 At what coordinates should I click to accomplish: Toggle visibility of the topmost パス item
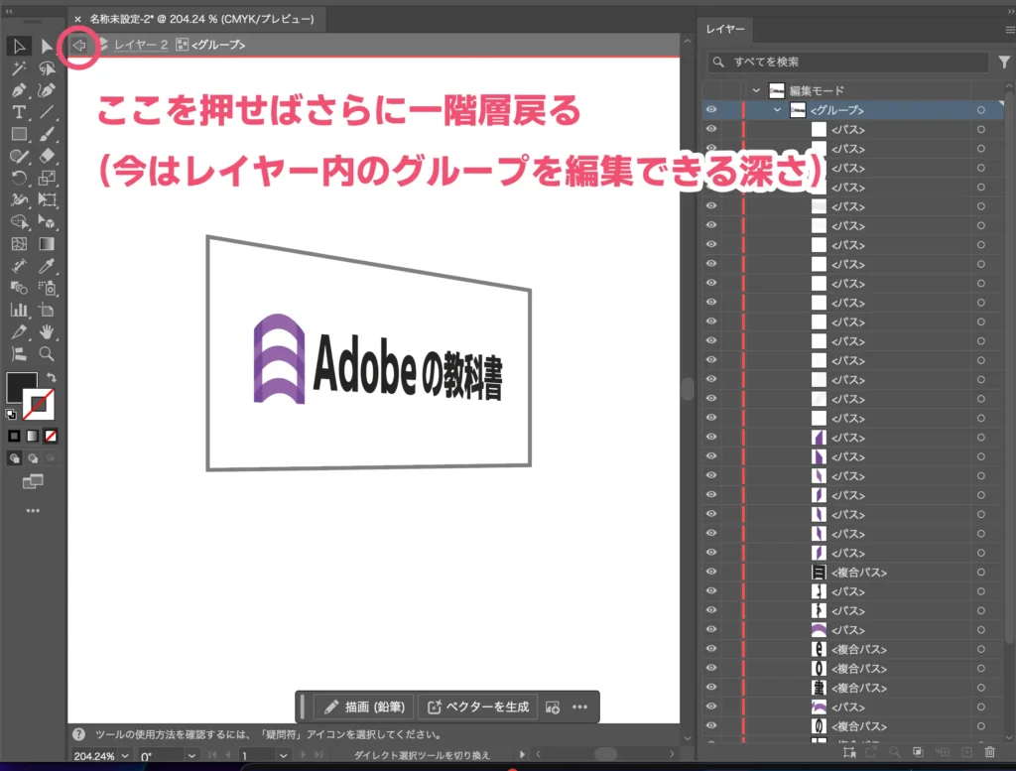[x=711, y=129]
